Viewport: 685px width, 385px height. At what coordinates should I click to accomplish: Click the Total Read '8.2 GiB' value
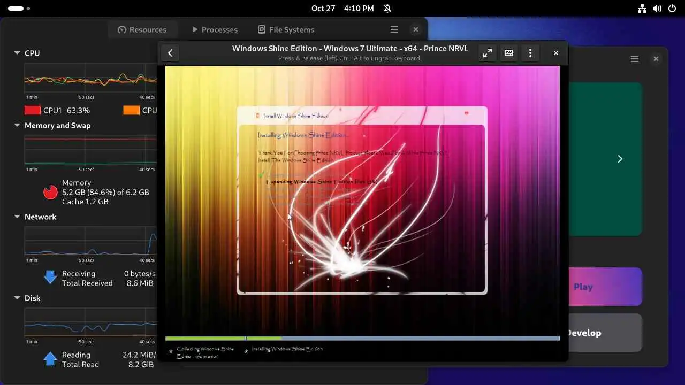click(140, 364)
